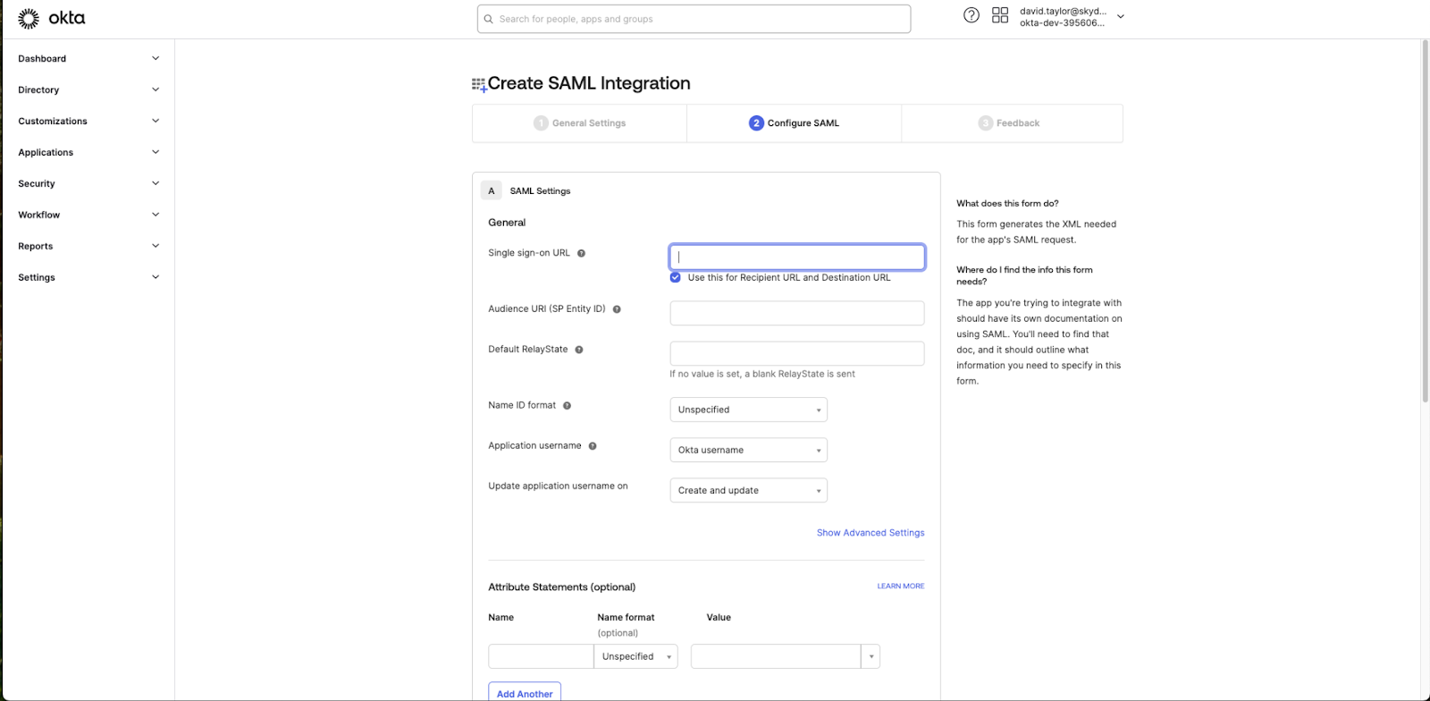This screenshot has height=701, width=1430.
Task: Select the Configure SAML step tab
Action: pyautogui.click(x=794, y=123)
